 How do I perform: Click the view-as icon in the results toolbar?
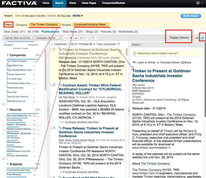tap(66, 38)
